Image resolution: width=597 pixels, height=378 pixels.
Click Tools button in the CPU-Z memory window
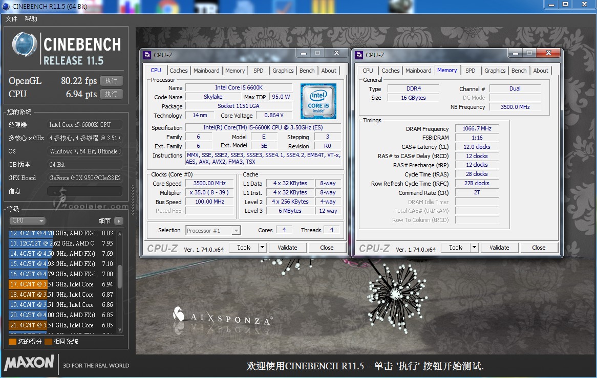pyautogui.click(x=456, y=248)
